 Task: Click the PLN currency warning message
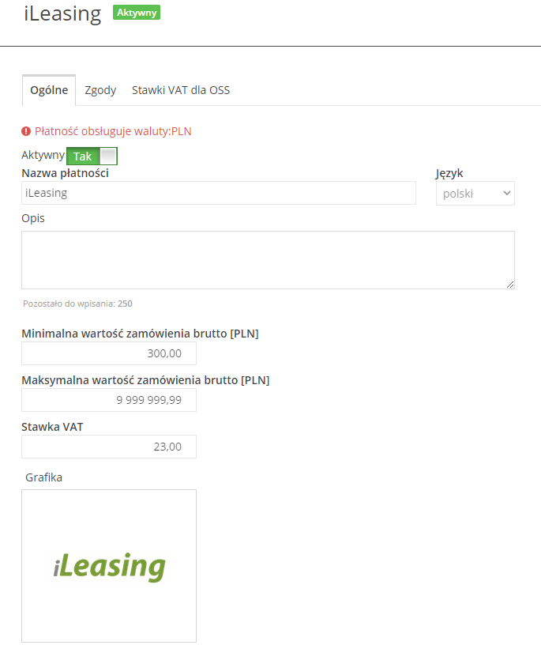coord(113,131)
